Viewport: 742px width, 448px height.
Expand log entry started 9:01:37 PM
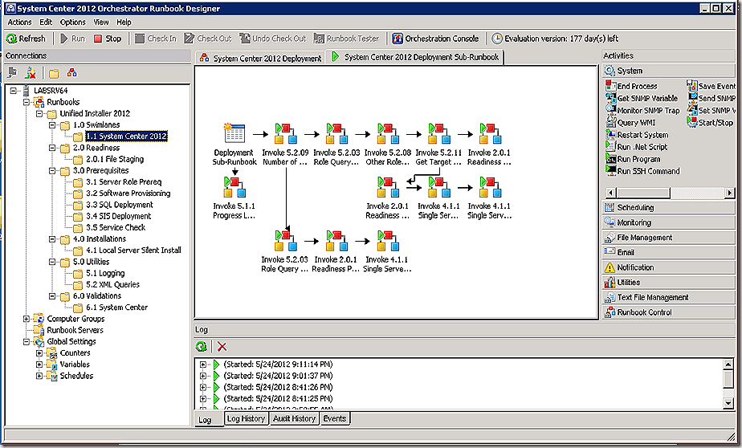[203, 376]
